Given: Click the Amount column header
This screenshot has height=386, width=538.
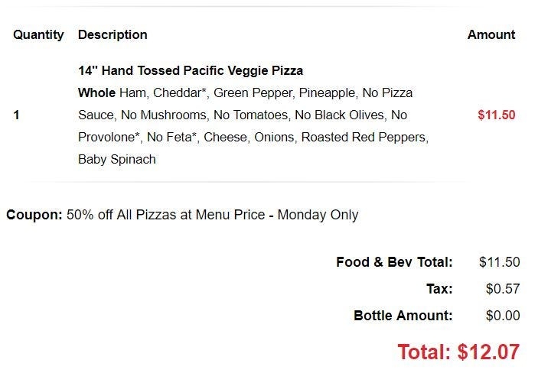Looking at the screenshot, I should point(491,34).
